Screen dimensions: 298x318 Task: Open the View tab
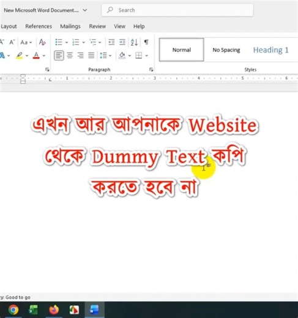point(119,26)
